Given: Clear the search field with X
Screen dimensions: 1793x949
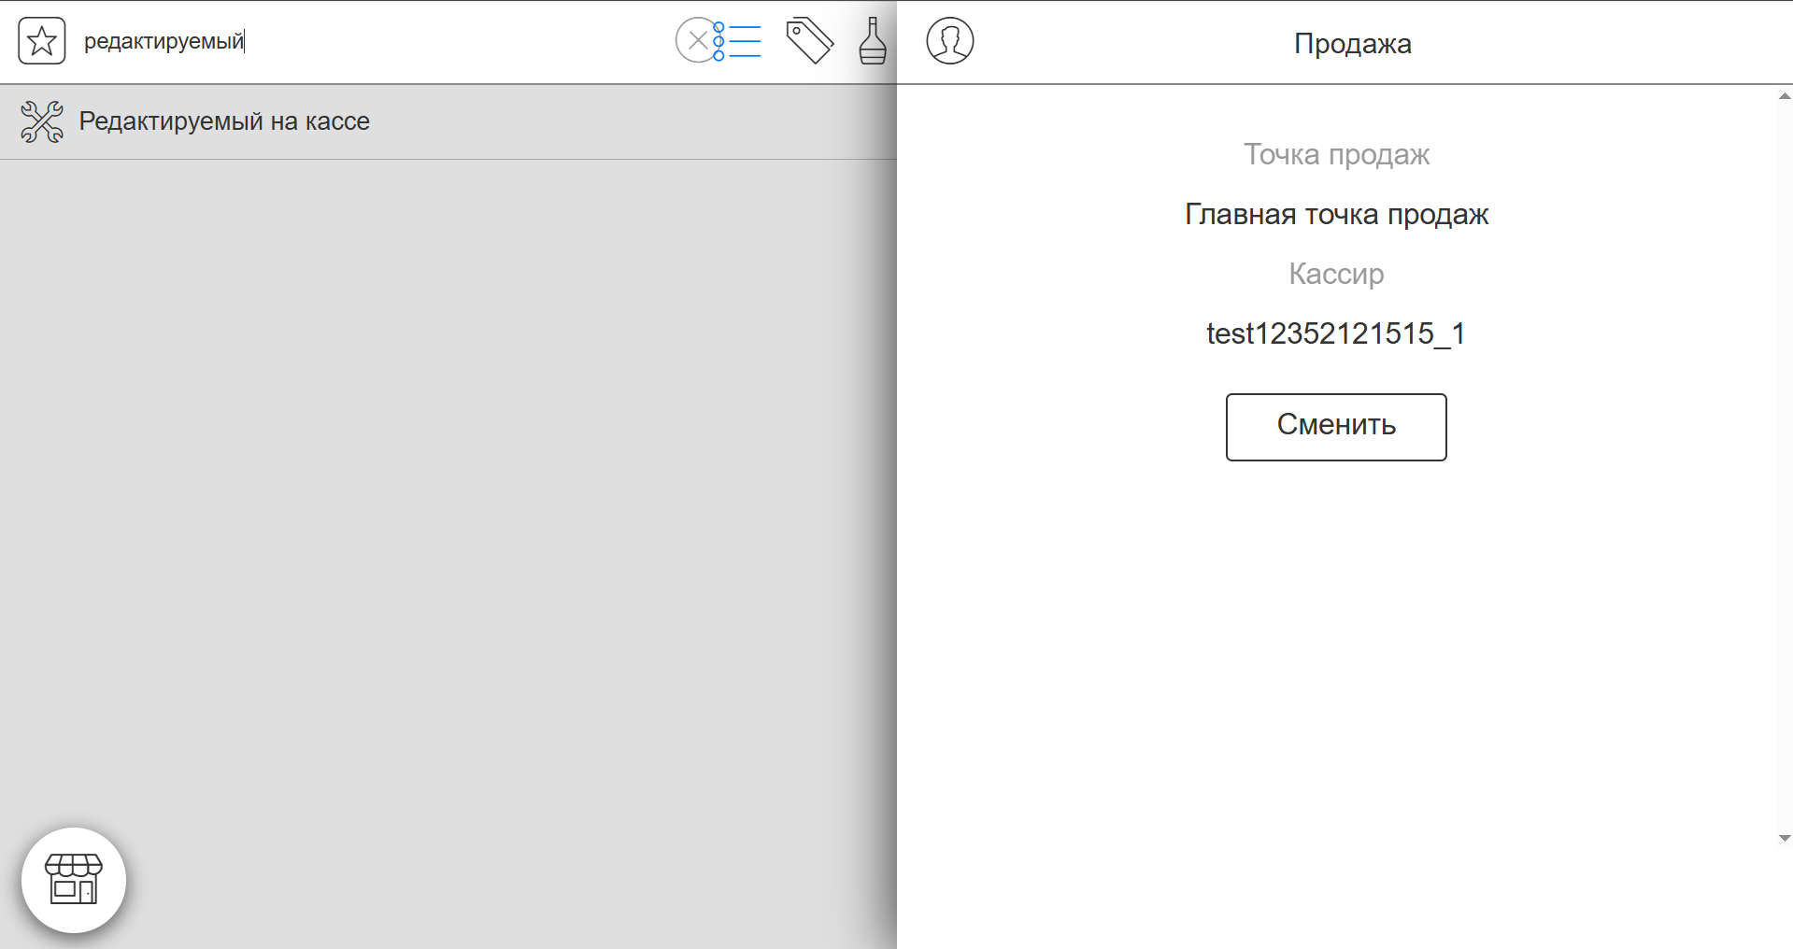Looking at the screenshot, I should pos(696,41).
